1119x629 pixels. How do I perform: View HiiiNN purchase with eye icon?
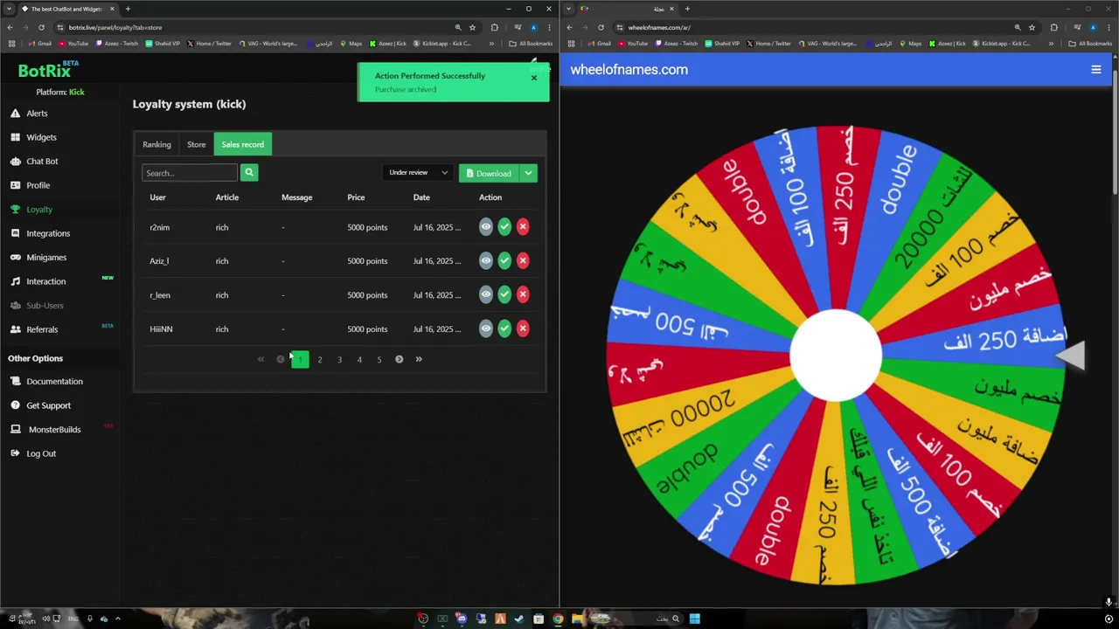click(486, 328)
